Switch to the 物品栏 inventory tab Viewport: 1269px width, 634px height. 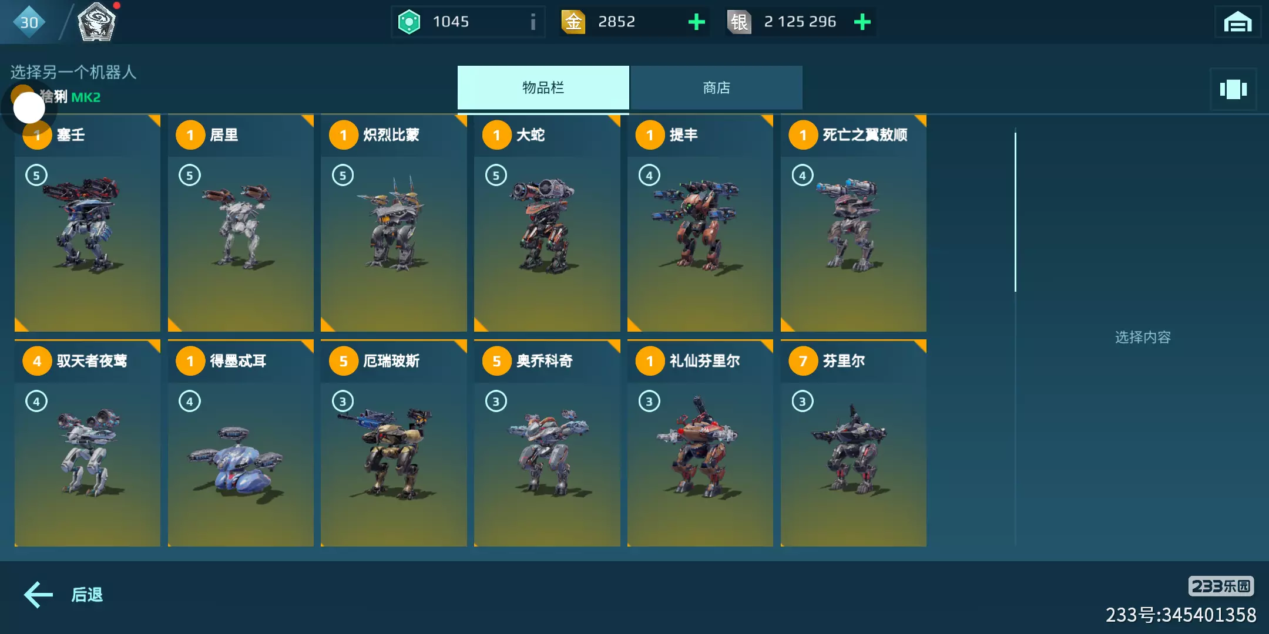(x=543, y=88)
